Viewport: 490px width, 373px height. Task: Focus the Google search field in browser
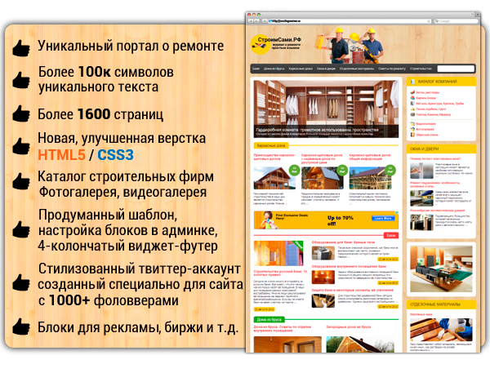pyautogui.click(x=456, y=21)
